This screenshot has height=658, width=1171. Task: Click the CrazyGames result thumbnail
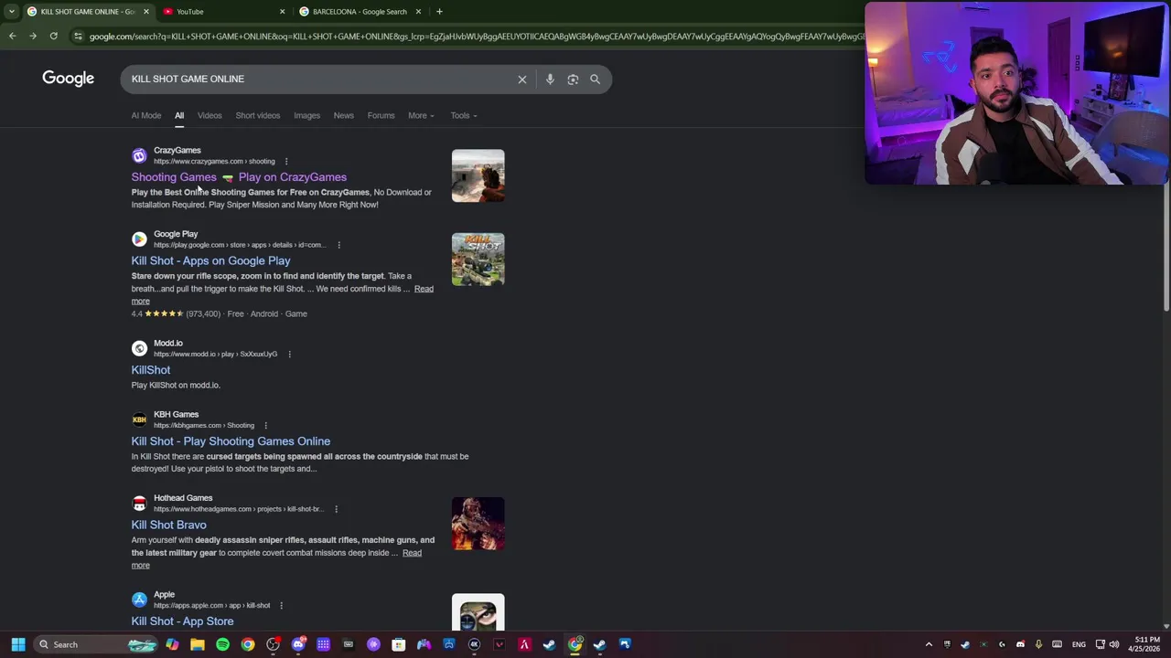tap(478, 175)
